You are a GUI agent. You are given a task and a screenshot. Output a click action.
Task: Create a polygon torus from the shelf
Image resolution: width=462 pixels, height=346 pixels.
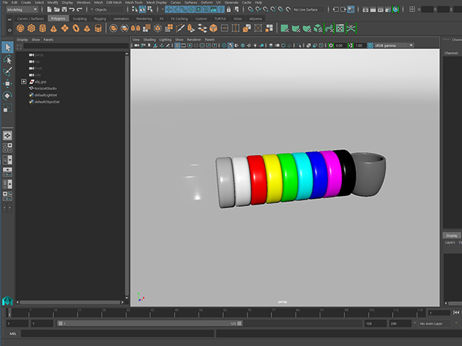tap(76, 28)
